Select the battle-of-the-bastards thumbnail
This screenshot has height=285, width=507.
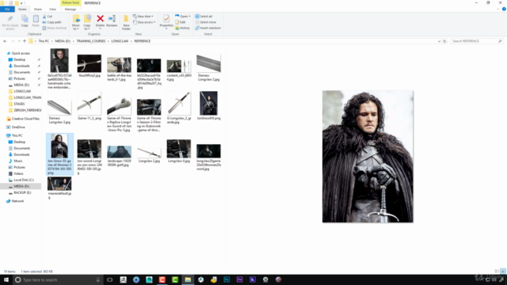[120, 65]
